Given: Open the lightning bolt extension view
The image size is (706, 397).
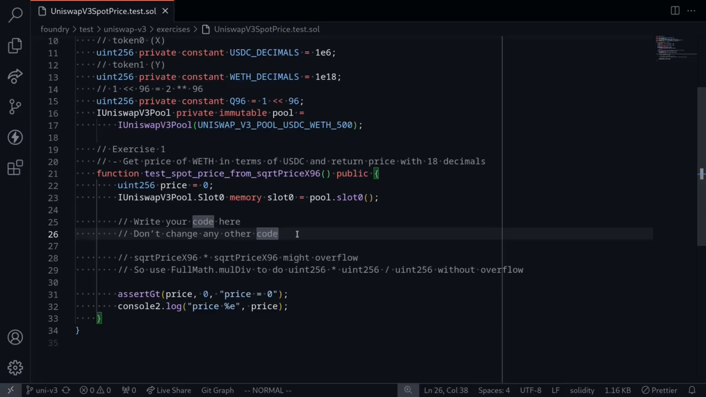Looking at the screenshot, I should coord(15,138).
